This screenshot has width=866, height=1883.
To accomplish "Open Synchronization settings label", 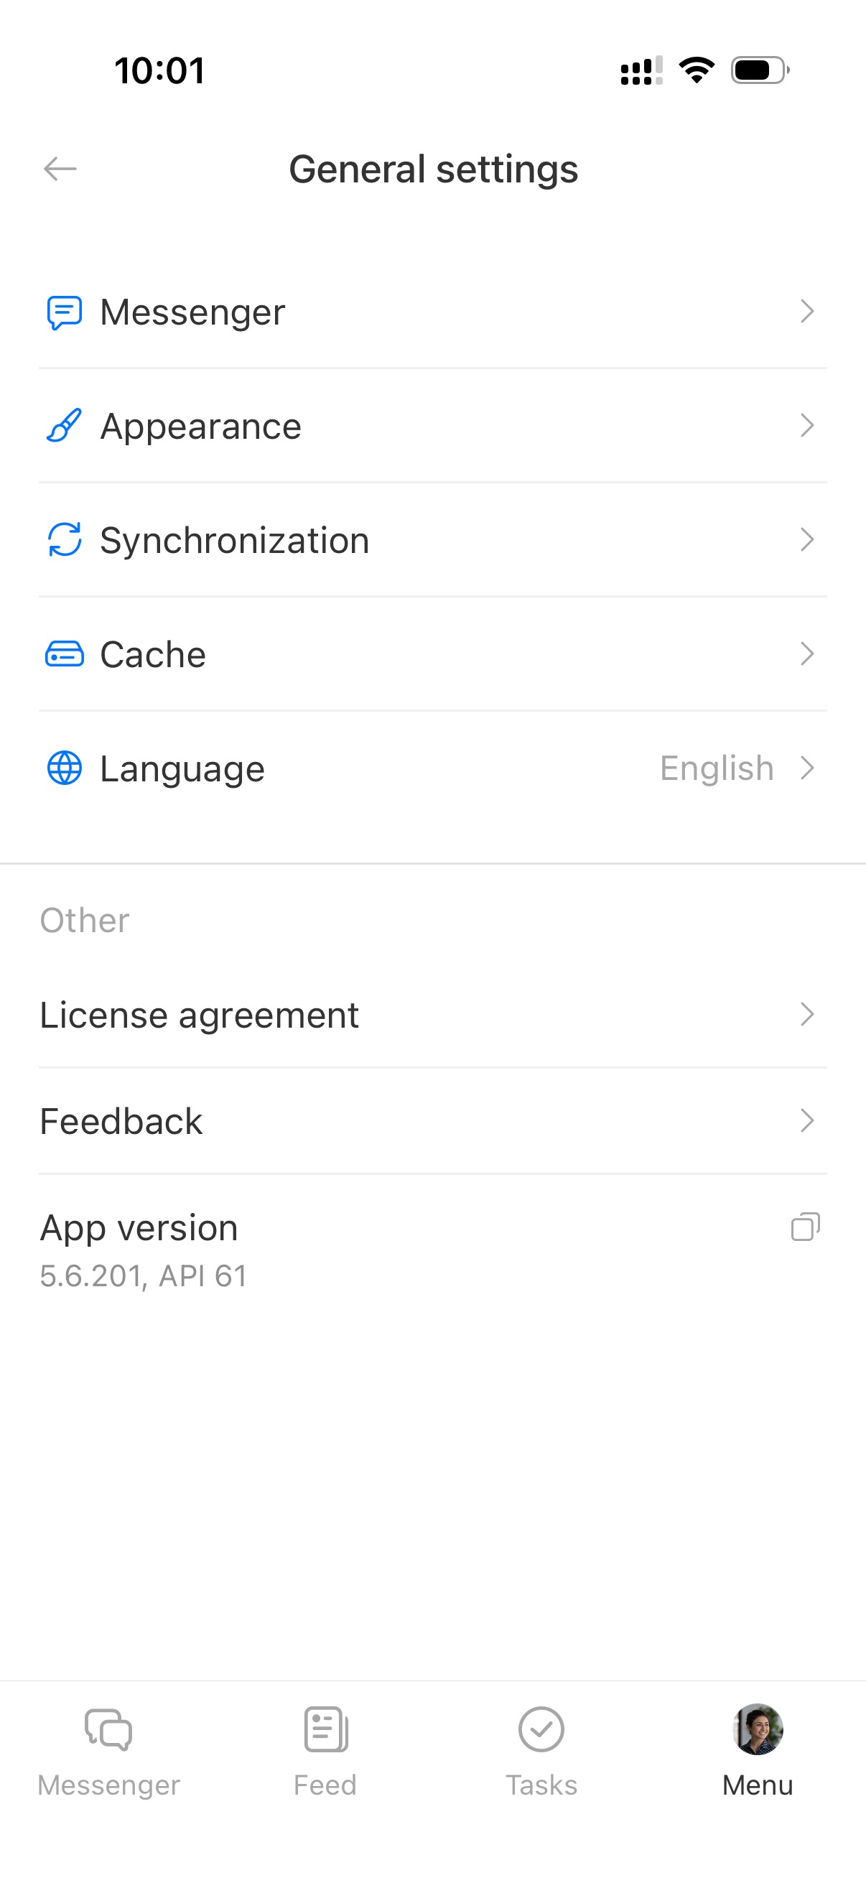I will point(235,541).
